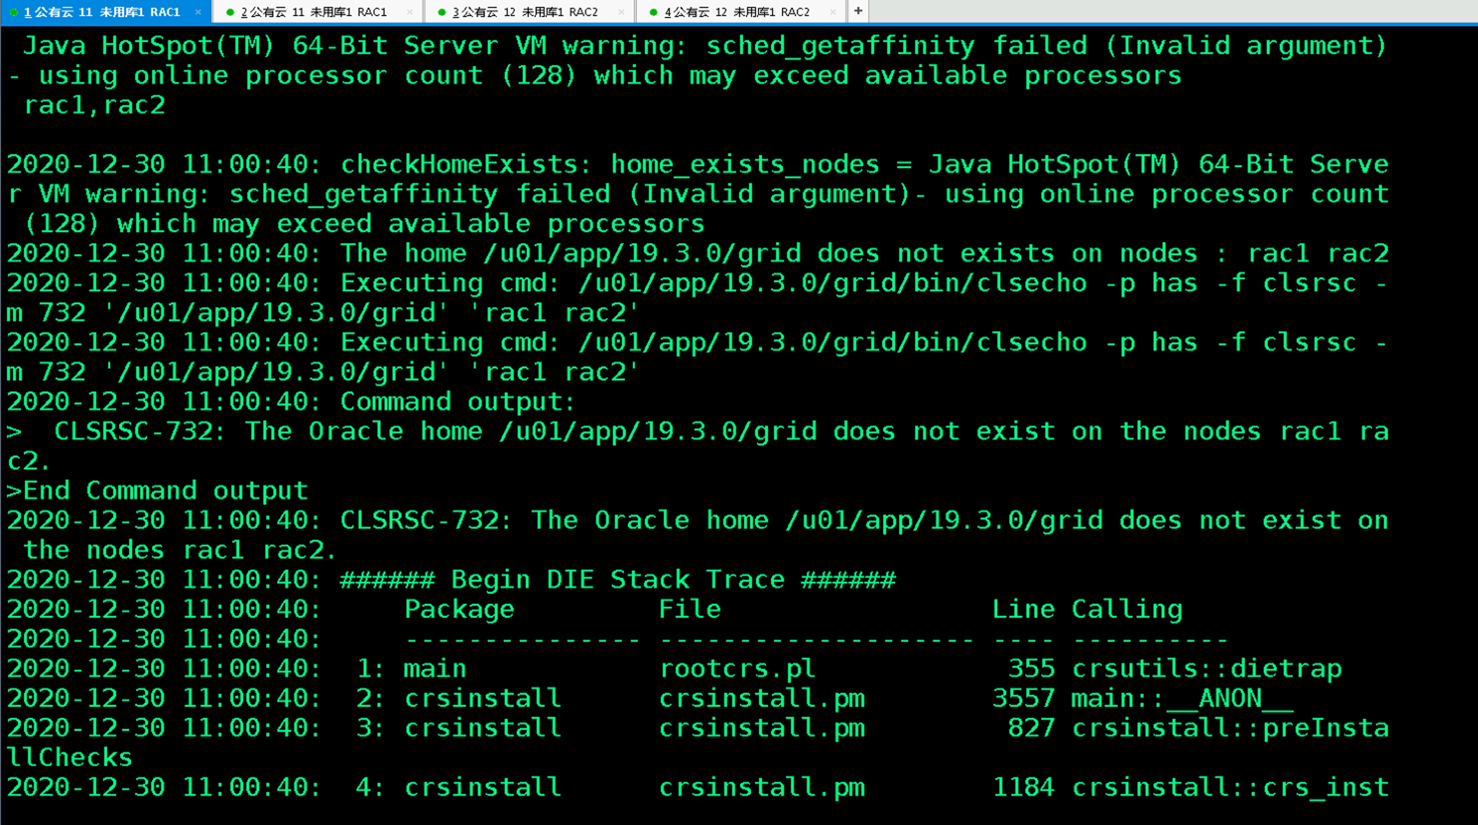Close tab 4 公有云 12 RAC2
The image size is (1478, 825).
click(x=833, y=12)
